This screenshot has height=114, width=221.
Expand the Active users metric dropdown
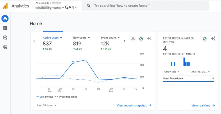[x=61, y=38]
